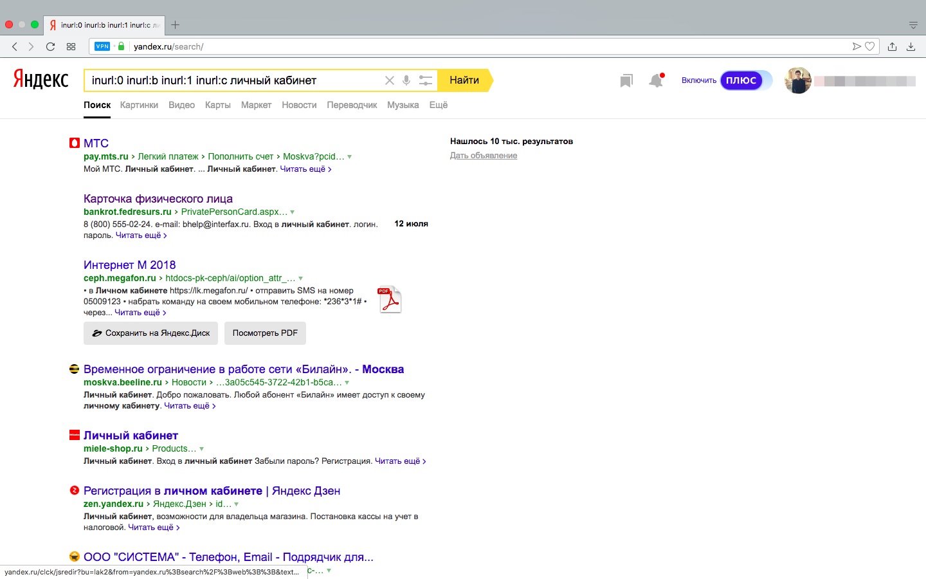Expand moskva.beeline.ru result dropdown arrow
Screen dimensions: 926x579
(347, 383)
